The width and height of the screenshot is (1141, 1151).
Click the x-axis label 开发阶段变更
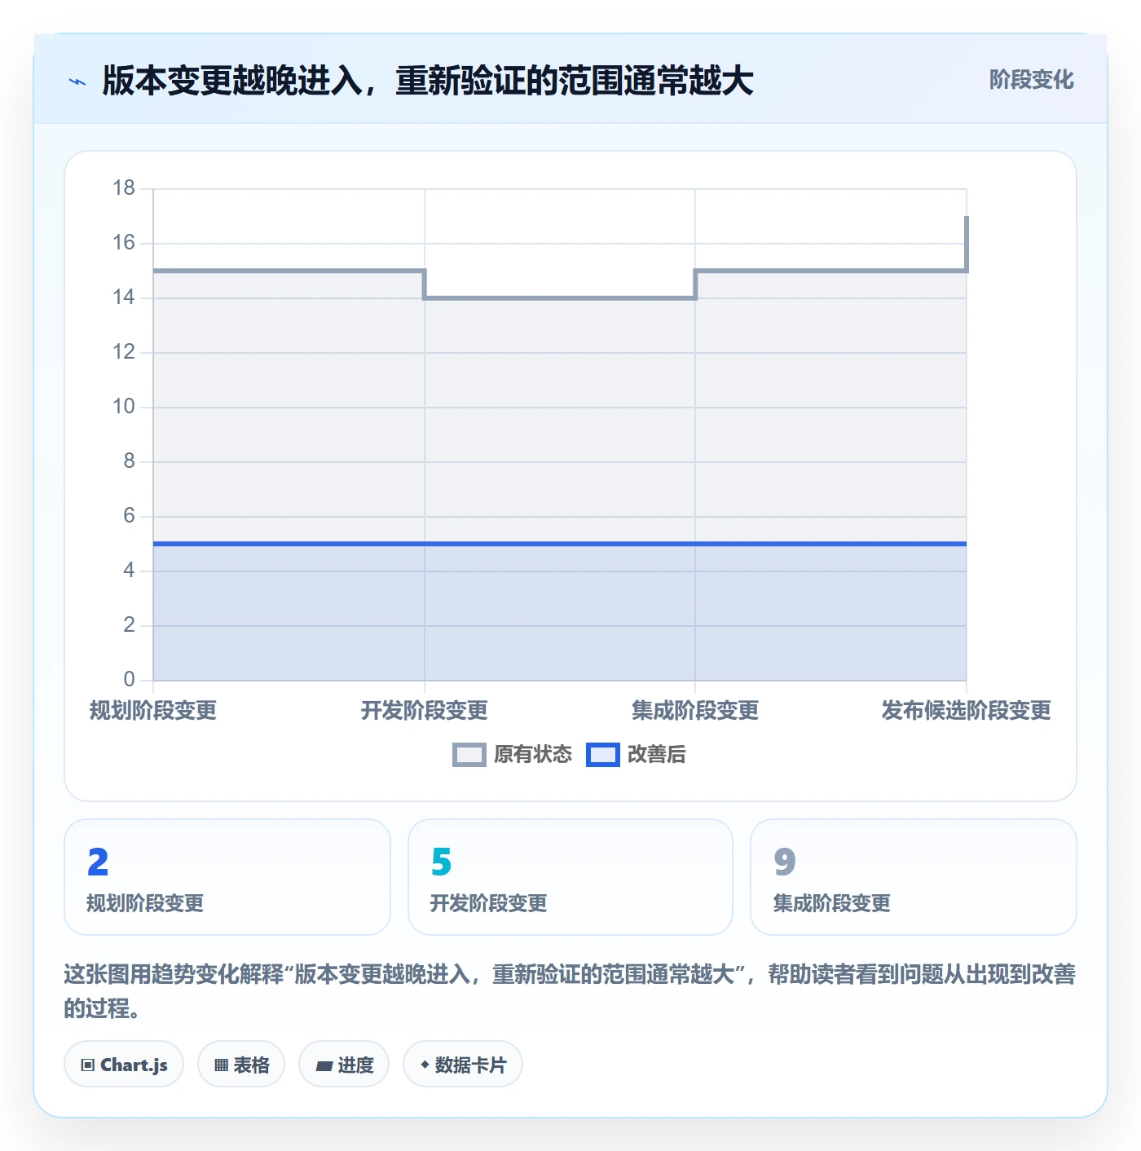click(425, 711)
